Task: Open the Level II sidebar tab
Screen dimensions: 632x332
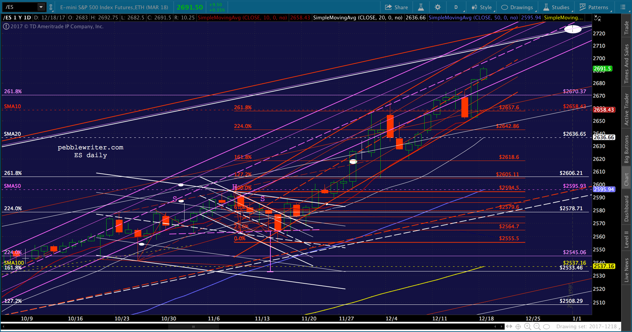Action: [x=626, y=239]
